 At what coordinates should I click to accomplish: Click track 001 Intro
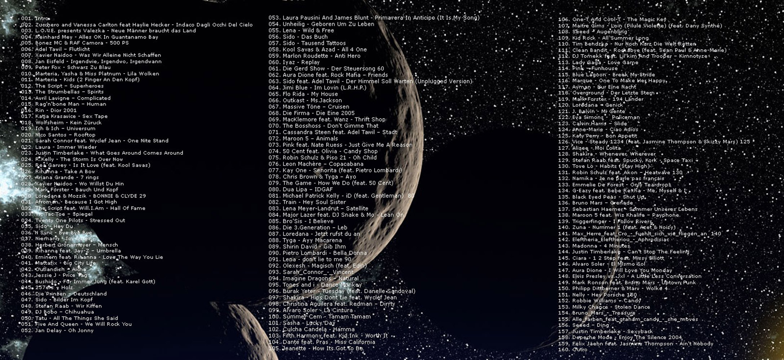(35, 18)
